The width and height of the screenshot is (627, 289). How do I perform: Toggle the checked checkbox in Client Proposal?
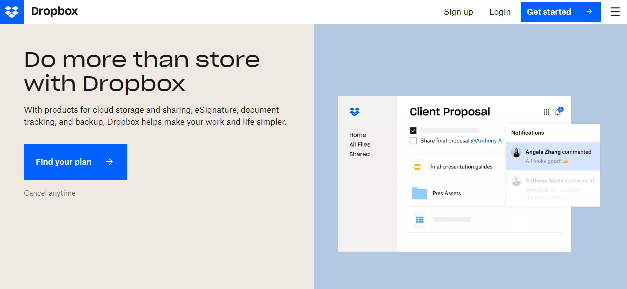point(413,131)
